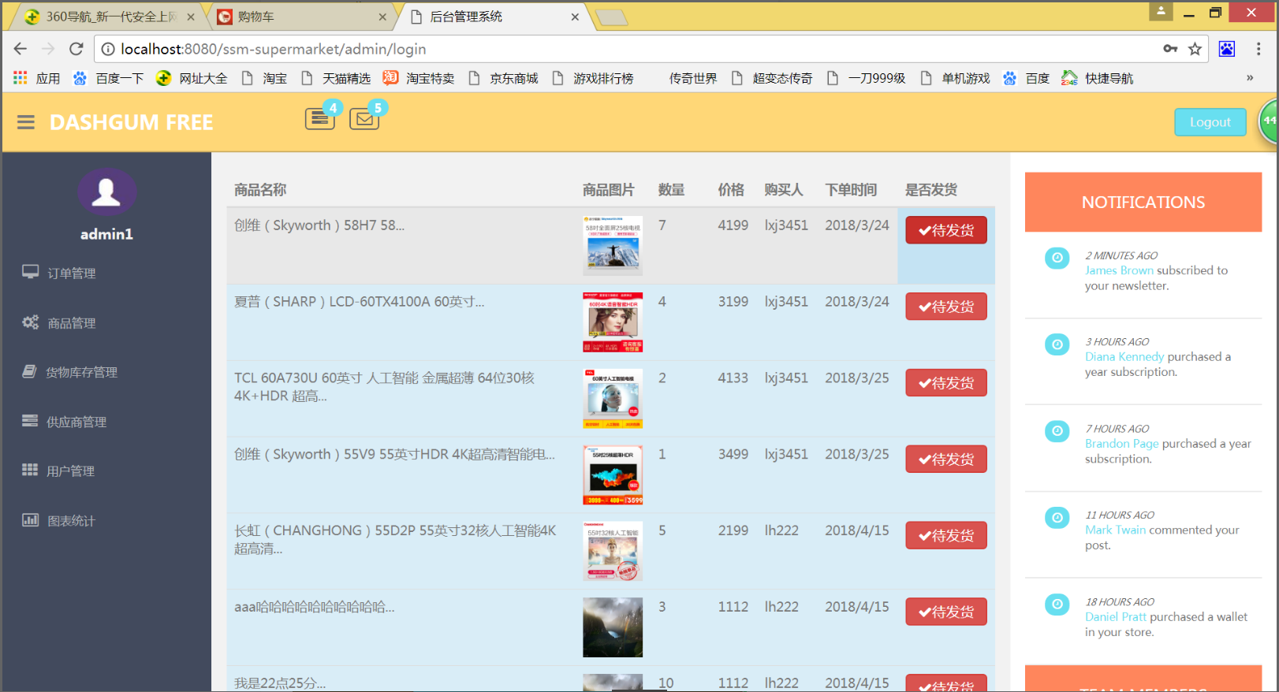Click the Baidu paw extension icon

[x=1227, y=49]
